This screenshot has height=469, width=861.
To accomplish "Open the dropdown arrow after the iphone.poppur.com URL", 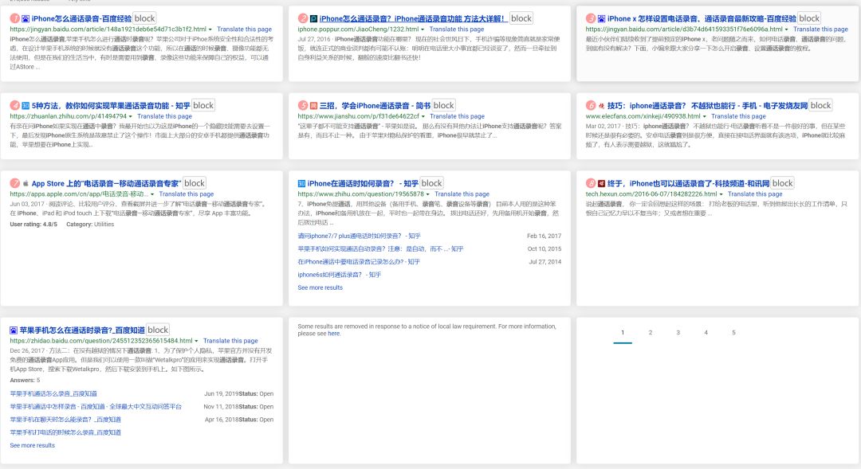I will [x=423, y=29].
